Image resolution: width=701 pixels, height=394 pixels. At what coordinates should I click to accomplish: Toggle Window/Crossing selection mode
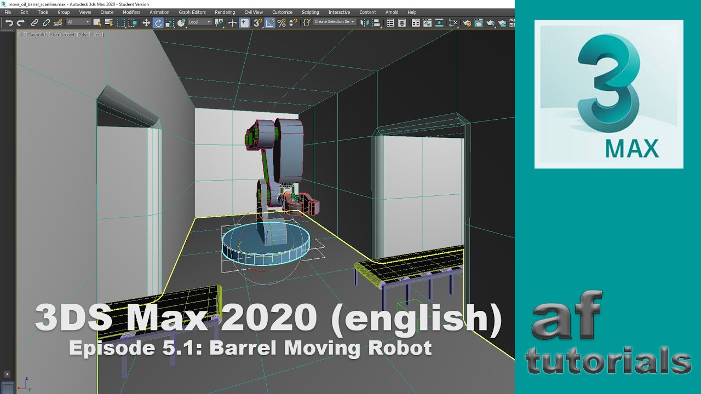click(x=133, y=22)
